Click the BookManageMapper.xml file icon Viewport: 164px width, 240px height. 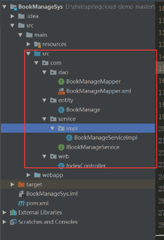tap(61, 91)
